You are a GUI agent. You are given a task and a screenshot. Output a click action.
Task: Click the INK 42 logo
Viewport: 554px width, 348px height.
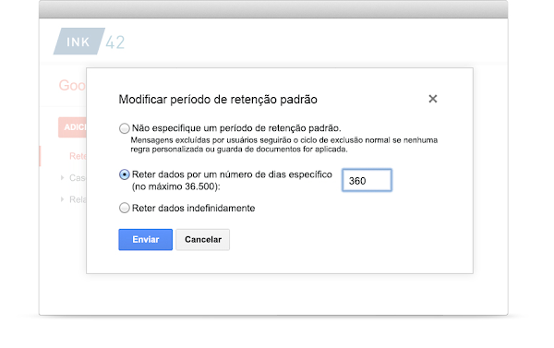point(89,42)
